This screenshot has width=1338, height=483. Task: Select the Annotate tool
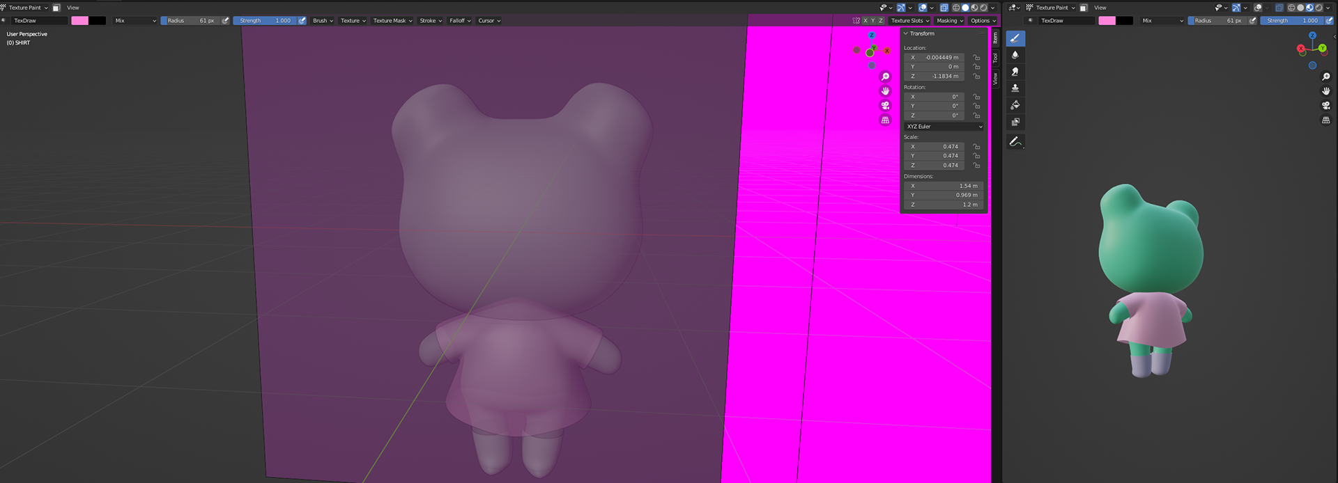click(x=1015, y=141)
